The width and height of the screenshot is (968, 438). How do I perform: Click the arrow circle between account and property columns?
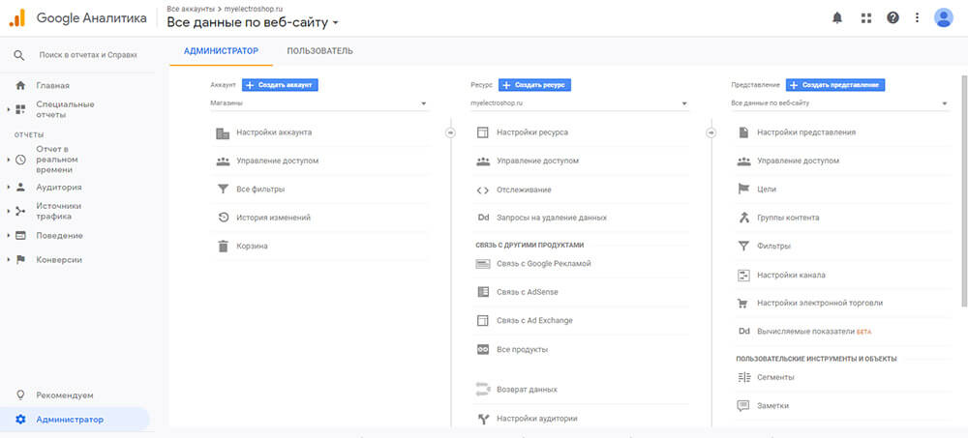451,132
